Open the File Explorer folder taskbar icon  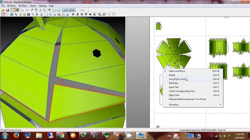(39, 135)
